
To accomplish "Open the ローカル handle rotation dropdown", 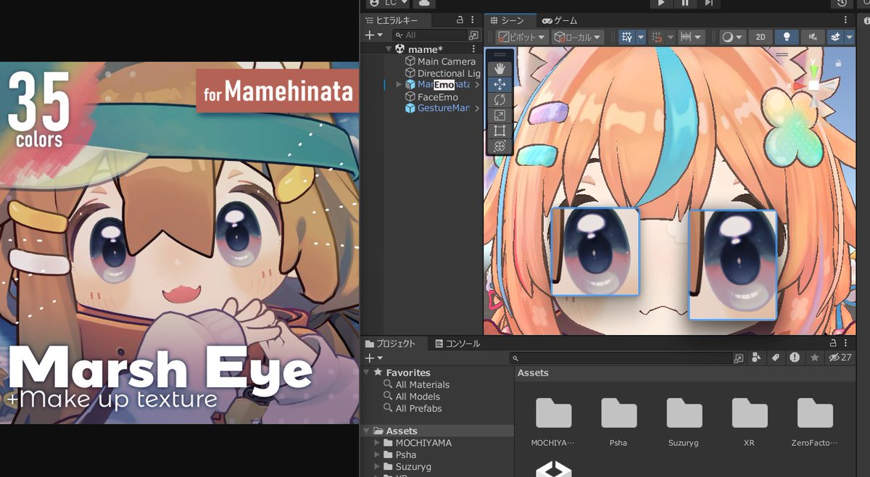I will 578,37.
